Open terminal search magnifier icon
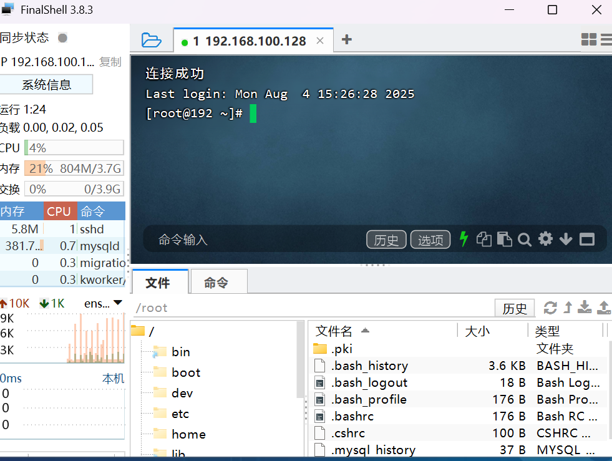Viewport: 612px width, 461px height. (525, 240)
